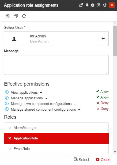The width and height of the screenshot is (117, 165).
Task: Click scrollbar down arrow
Action: point(115,152)
